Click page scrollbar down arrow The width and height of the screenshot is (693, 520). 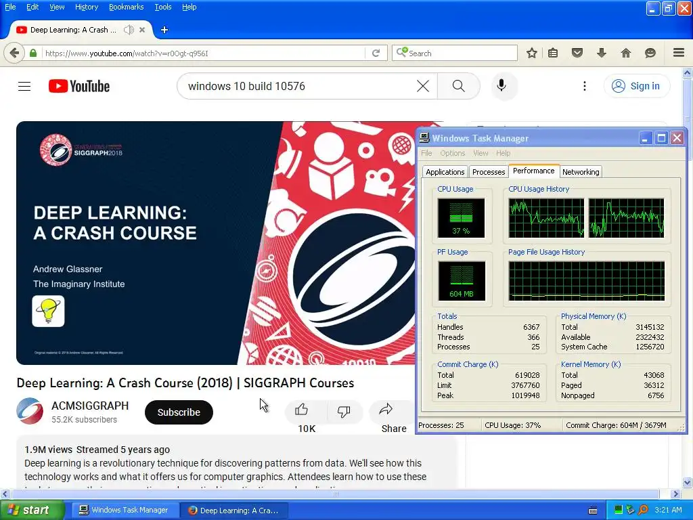point(688,482)
